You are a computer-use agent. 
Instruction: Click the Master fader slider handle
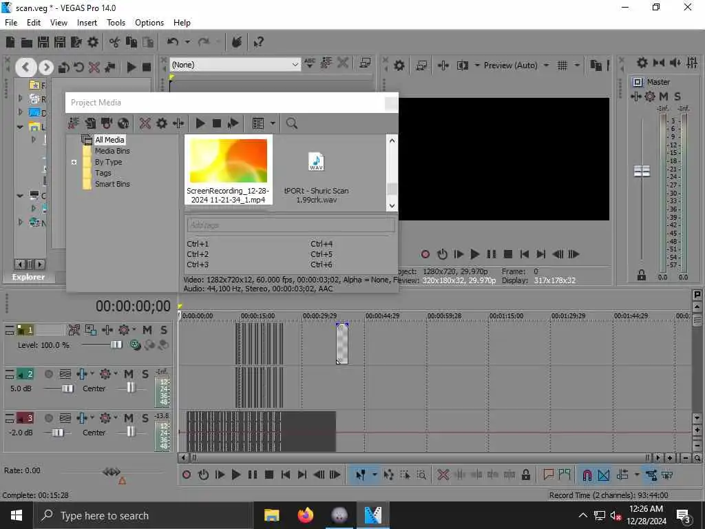tap(642, 171)
